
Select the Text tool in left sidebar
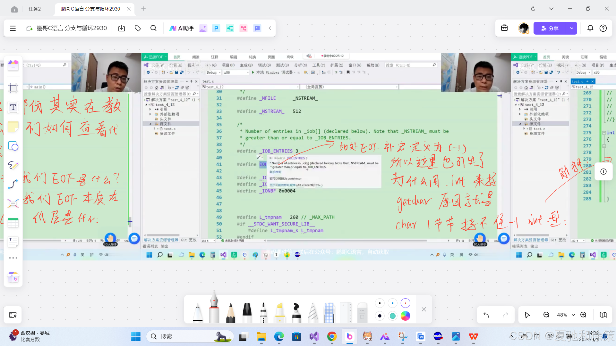pyautogui.click(x=13, y=107)
